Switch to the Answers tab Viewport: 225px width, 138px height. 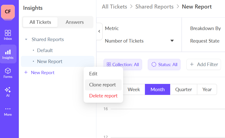(x=75, y=22)
